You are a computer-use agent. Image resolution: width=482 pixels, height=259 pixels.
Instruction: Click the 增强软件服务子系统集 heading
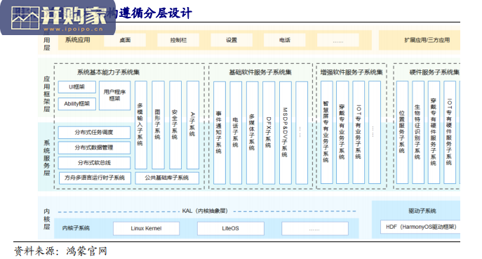coord(352,72)
